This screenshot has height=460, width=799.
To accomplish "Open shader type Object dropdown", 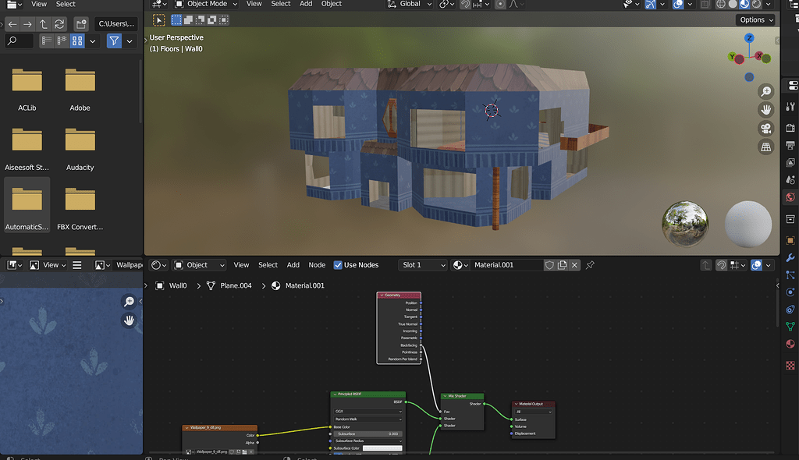I will point(199,265).
